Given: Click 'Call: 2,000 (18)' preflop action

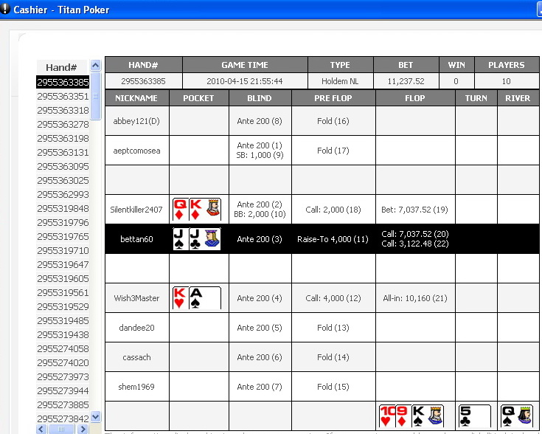Looking at the screenshot, I should [333, 210].
